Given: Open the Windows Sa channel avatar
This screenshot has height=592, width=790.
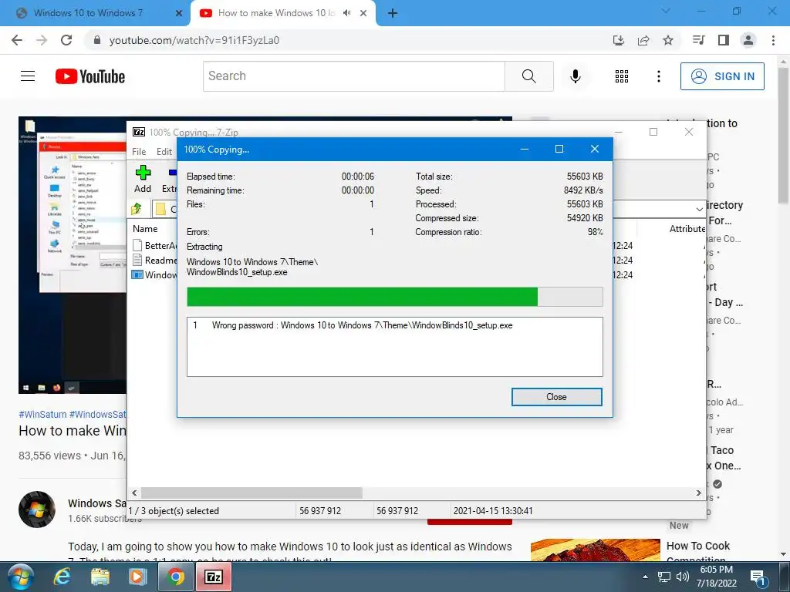Looking at the screenshot, I should coord(37,510).
